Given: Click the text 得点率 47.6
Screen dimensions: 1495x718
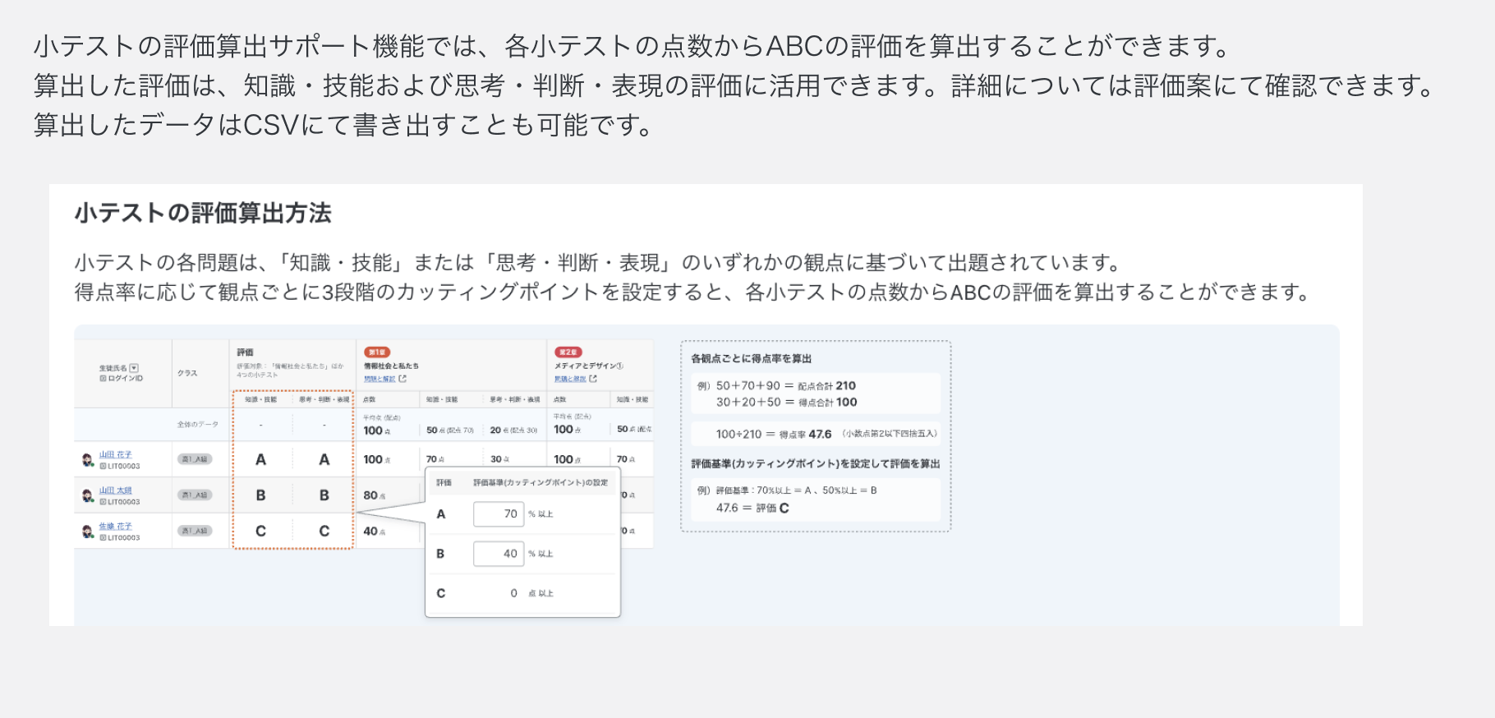Looking at the screenshot, I should 806,434.
